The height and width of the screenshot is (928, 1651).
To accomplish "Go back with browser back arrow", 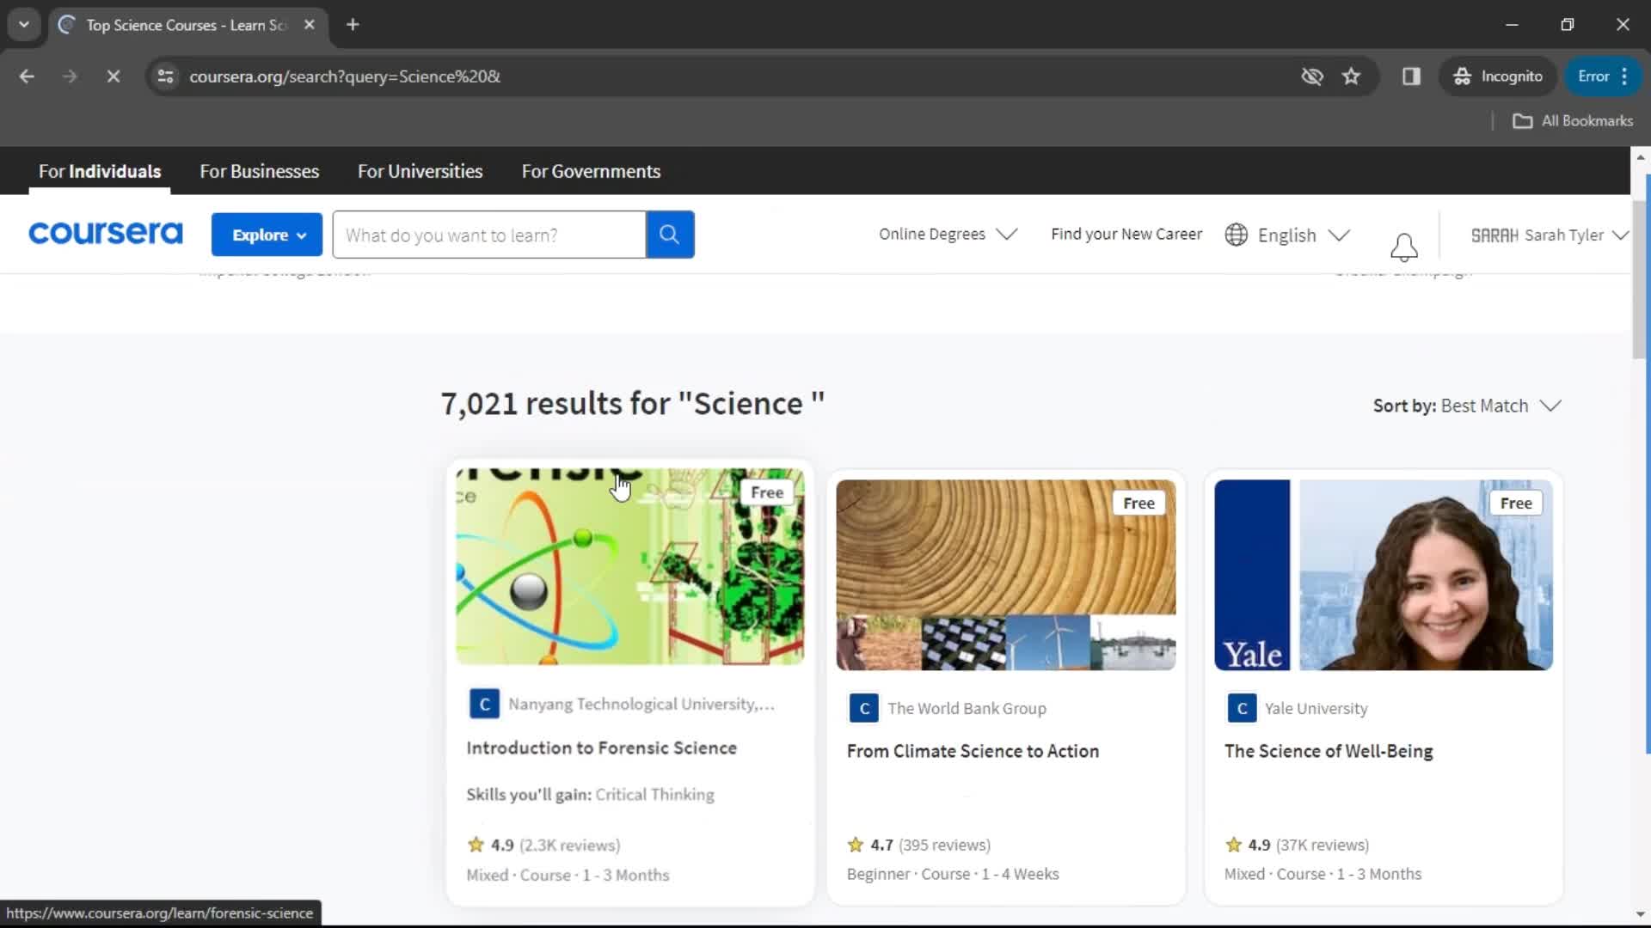I will (x=27, y=76).
